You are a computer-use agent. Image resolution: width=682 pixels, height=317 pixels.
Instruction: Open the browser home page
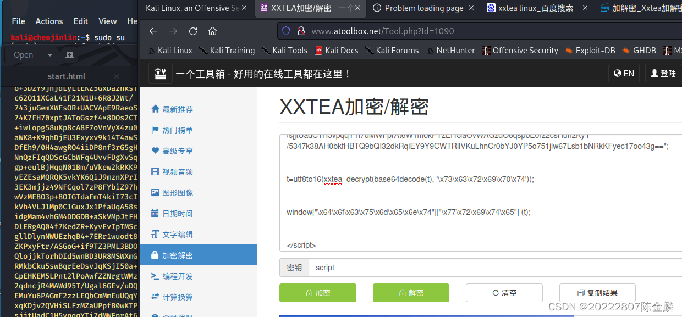click(213, 31)
